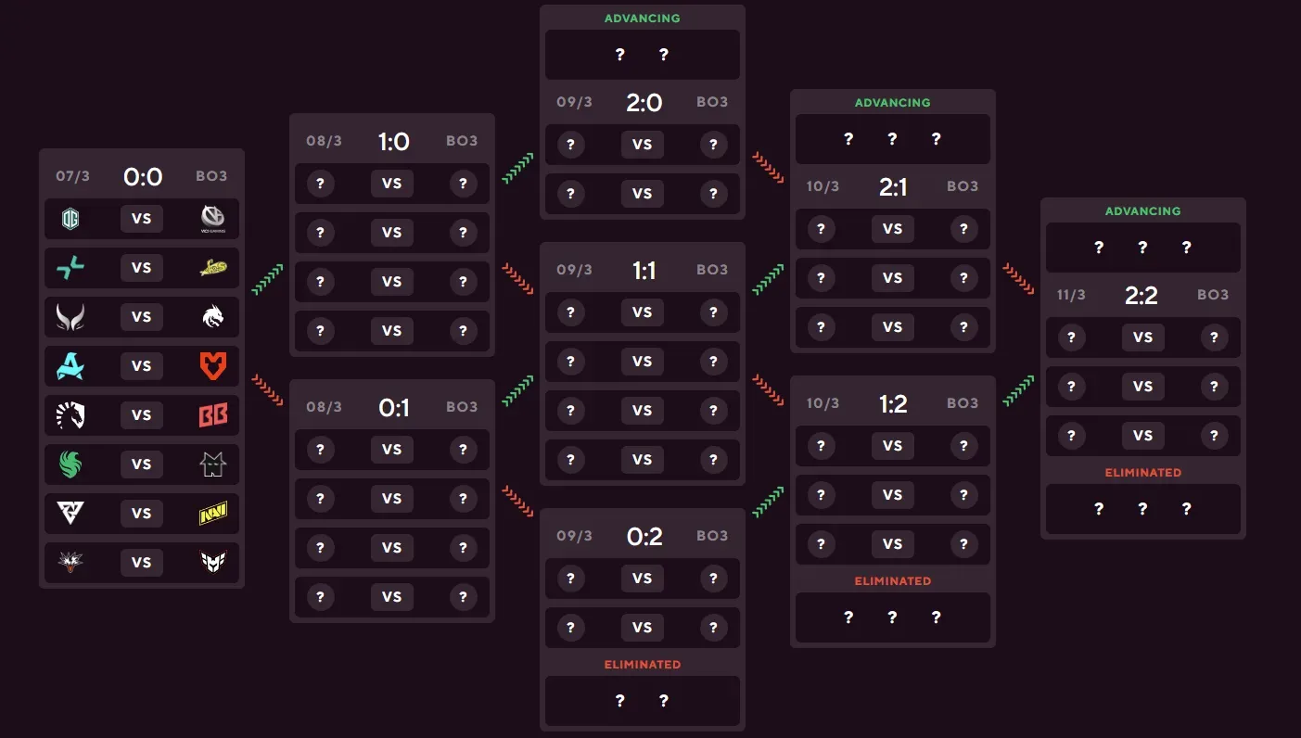Image resolution: width=1301 pixels, height=738 pixels.
Task: Click VS button in Tundra–NAVI match
Action: (x=141, y=514)
